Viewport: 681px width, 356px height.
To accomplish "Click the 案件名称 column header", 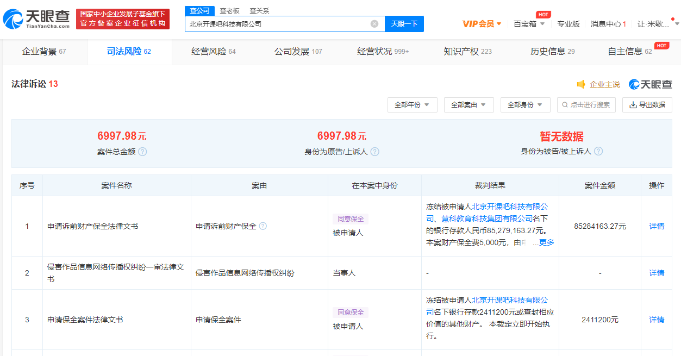I will click(117, 185).
